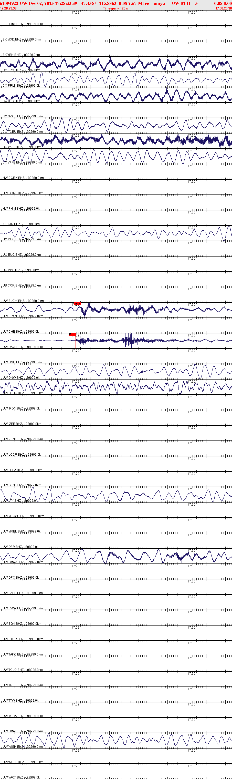Select the CC VALT BHZ station label
Screen dimensions: 232x779
[22, 147]
